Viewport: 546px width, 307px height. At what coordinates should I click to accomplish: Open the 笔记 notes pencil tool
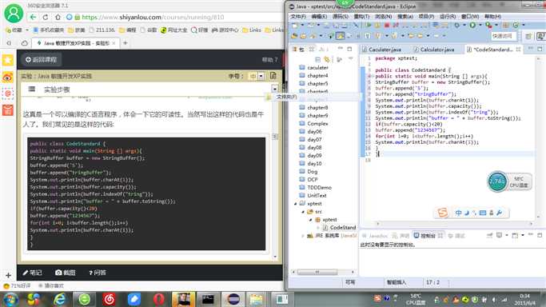pyautogui.click(x=33, y=273)
